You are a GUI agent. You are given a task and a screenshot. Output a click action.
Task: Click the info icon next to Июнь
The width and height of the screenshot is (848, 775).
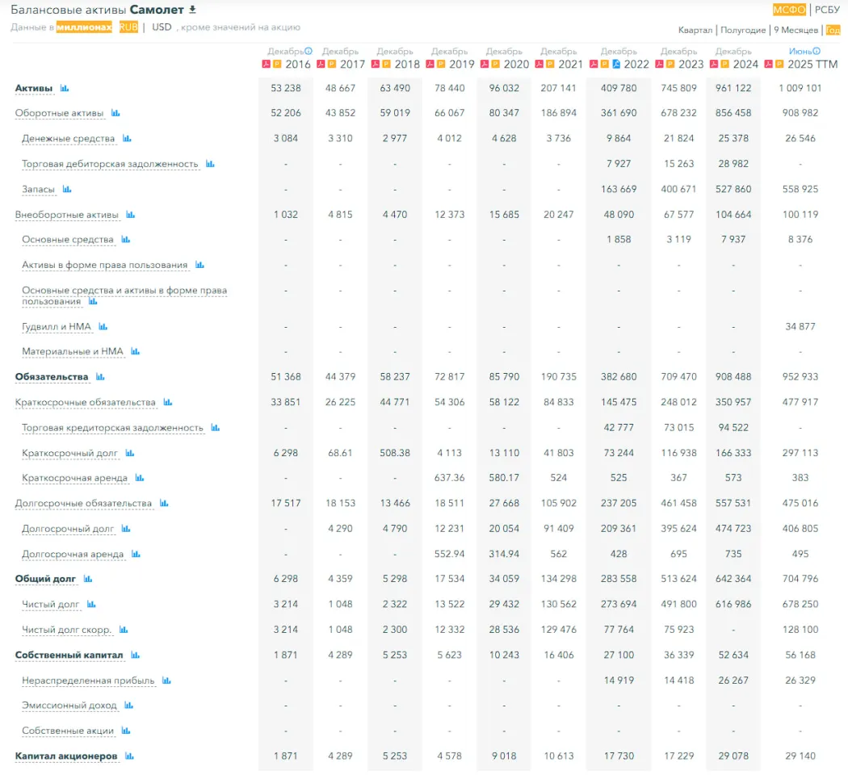coord(817,51)
